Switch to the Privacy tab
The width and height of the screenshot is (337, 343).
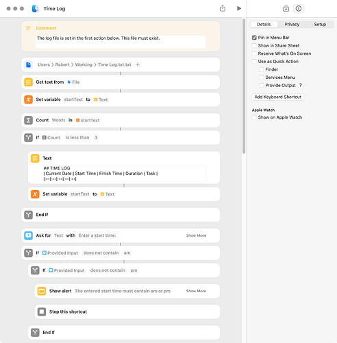[x=292, y=24]
